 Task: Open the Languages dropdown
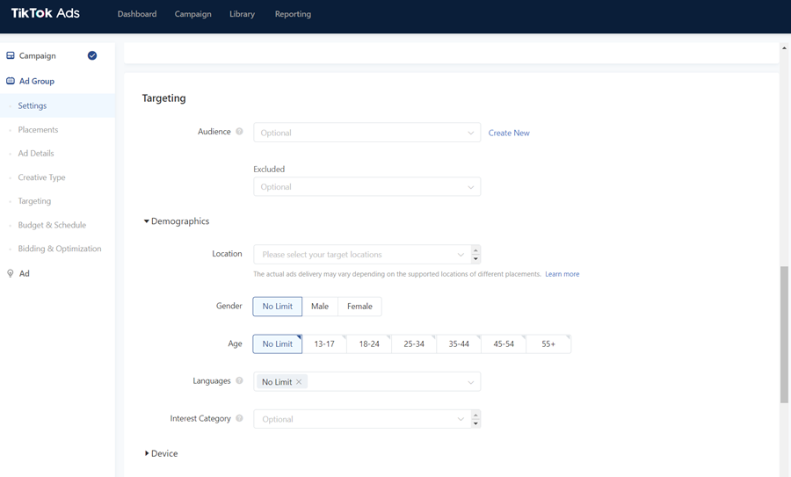pos(366,382)
